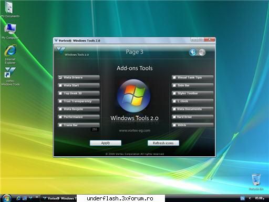Check the Top Desk 3D option

coord(60,93)
